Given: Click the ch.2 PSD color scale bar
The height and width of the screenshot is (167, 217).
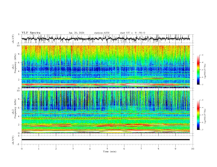Looking at the screenshot, I should (198, 115).
